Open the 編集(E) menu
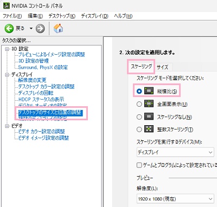The image size is (217, 207). coord(35,16)
